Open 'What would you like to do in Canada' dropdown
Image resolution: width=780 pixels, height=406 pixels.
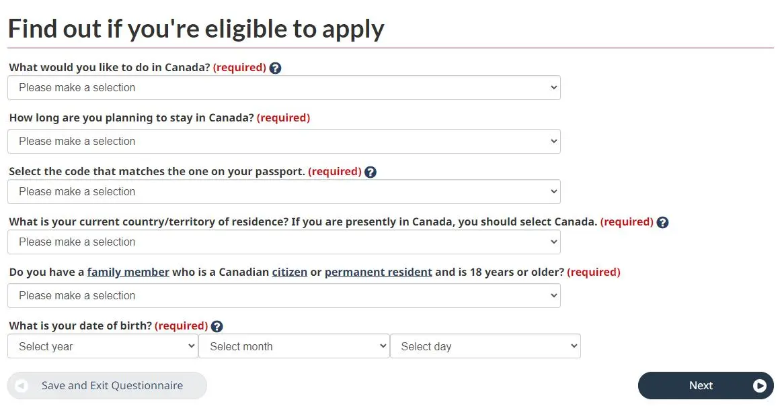pos(284,88)
